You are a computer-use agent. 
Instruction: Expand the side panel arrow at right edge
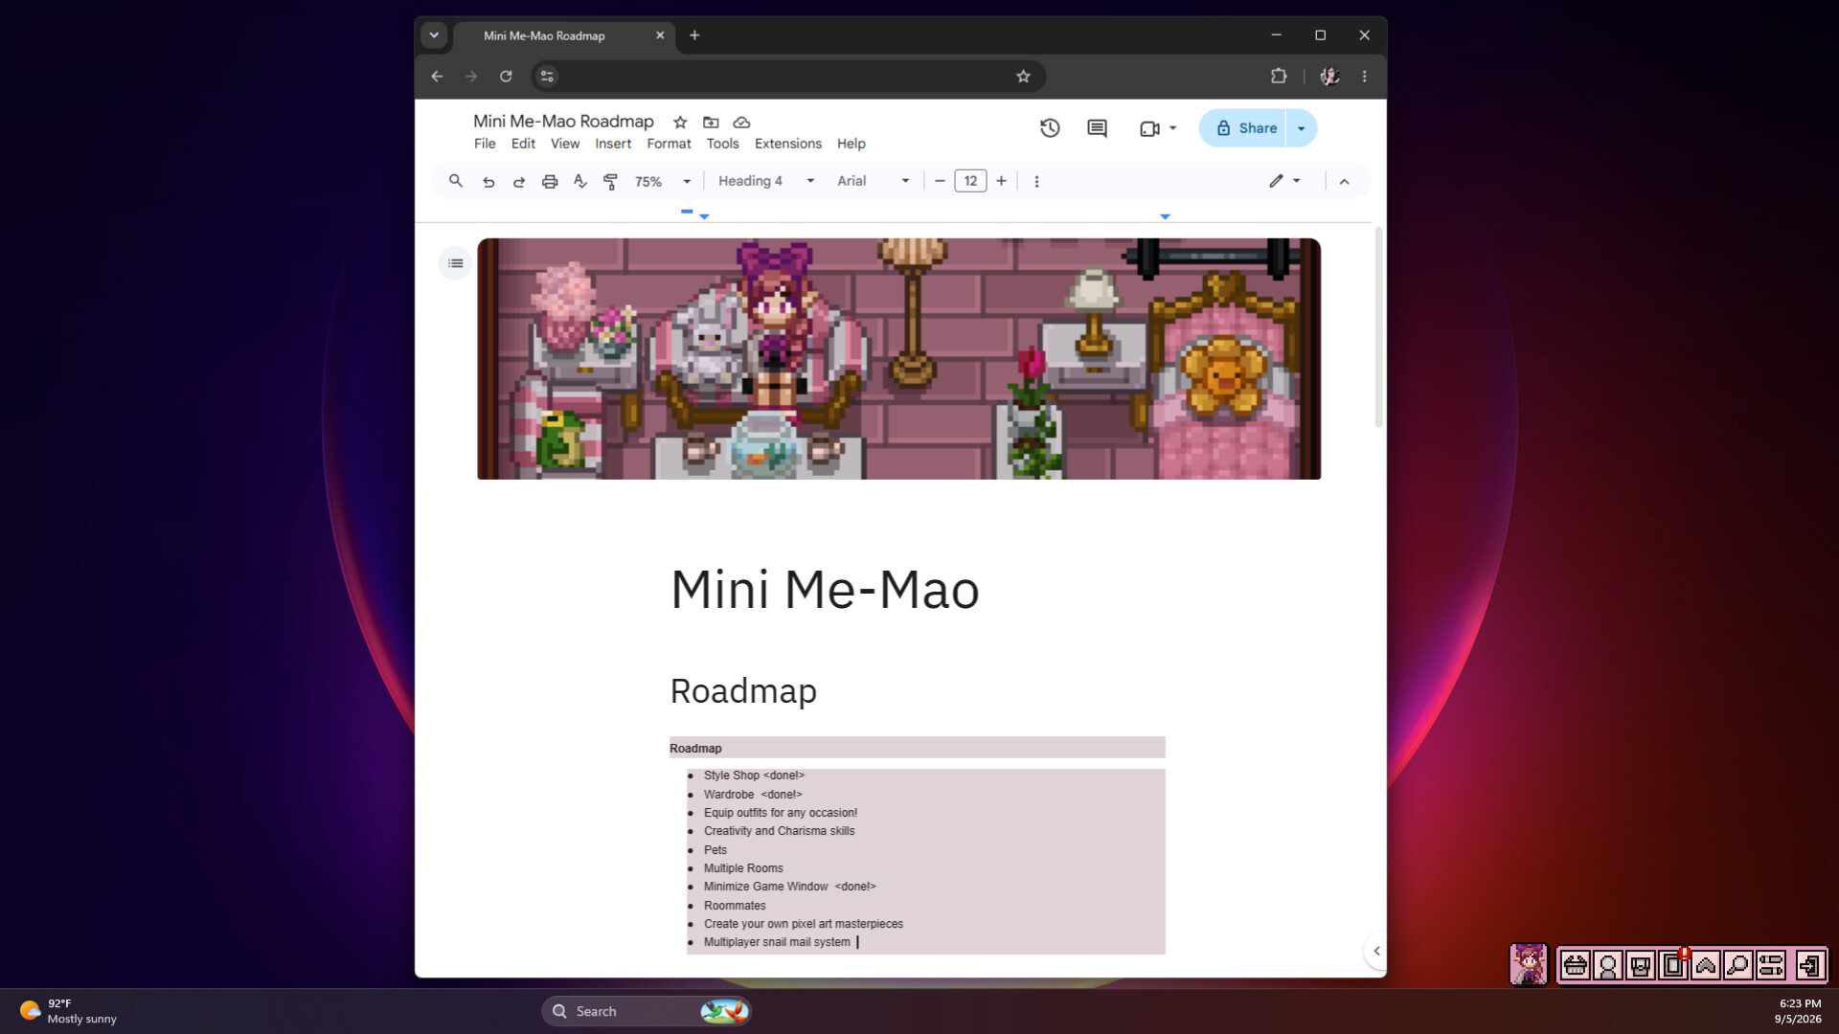(1376, 951)
